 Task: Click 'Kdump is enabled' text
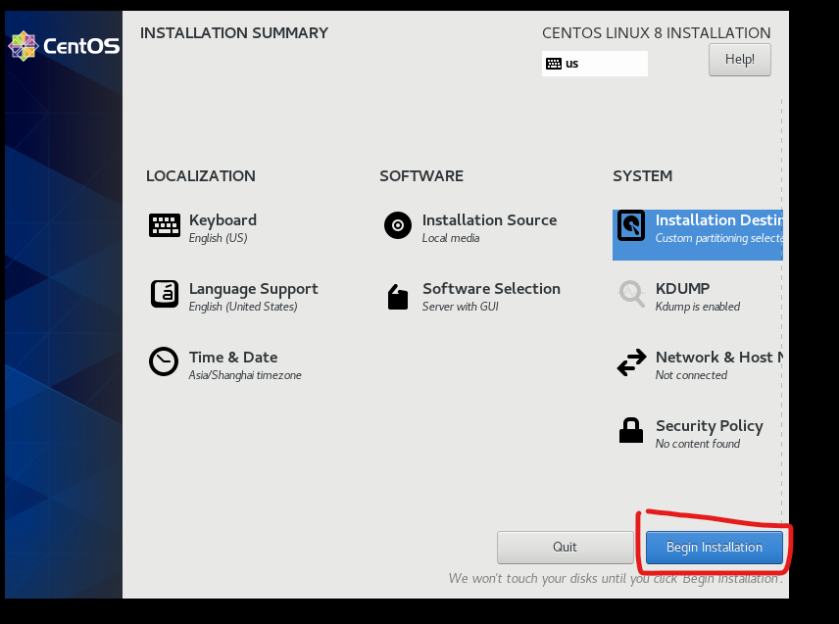(x=698, y=307)
